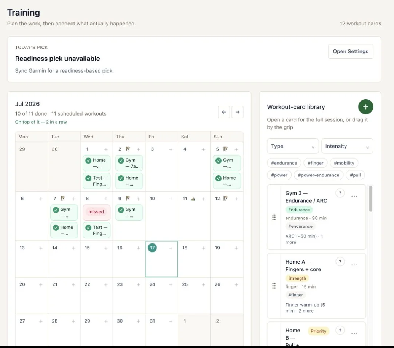Image resolution: width=394 pixels, height=348 pixels.
Task: Add a workout on Wednesday July 1
Action: 106,149
